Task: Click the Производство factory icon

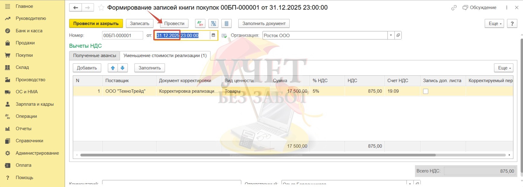Action: point(8,80)
